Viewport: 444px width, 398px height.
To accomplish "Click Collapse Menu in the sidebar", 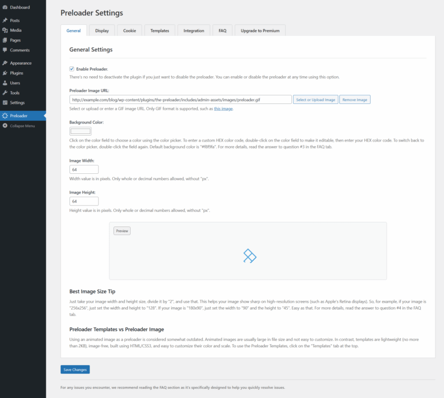I will coord(23,126).
